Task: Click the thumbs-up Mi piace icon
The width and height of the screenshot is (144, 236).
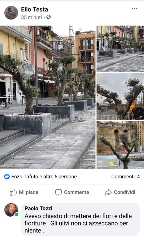Action: (x=13, y=192)
